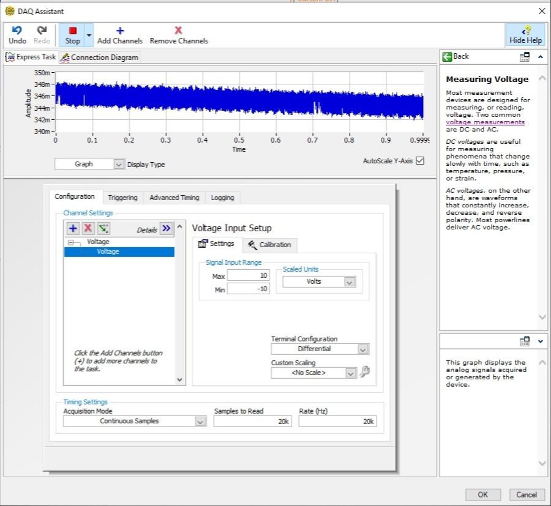Click the red X delete channel icon
551x506 pixels.
click(88, 228)
